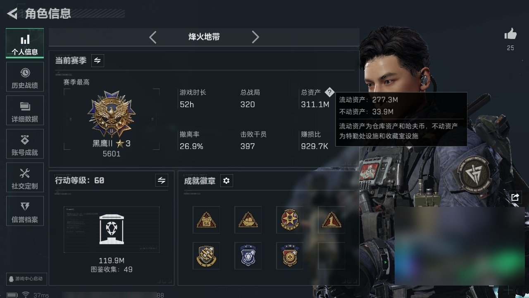Click the 游戏中心启动 button
The image size is (529, 298).
[26, 279]
